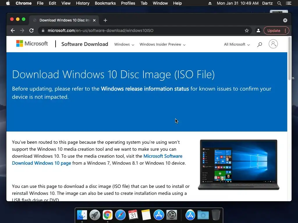Screen dimensions: 298x223
Task: Open Spotlight search in the menu bar
Action: 279,3
